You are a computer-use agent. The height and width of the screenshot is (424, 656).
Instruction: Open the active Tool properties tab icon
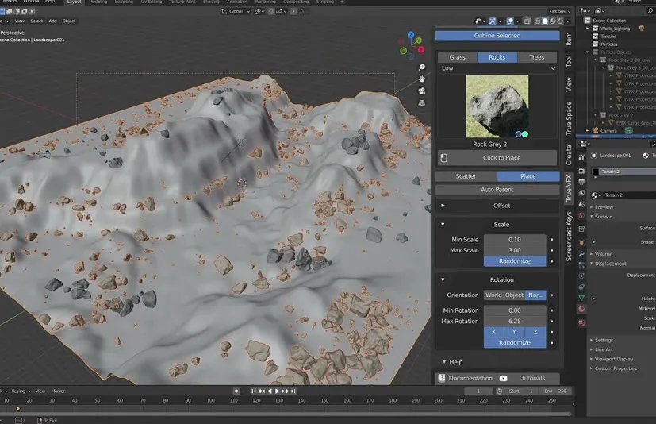581,157
